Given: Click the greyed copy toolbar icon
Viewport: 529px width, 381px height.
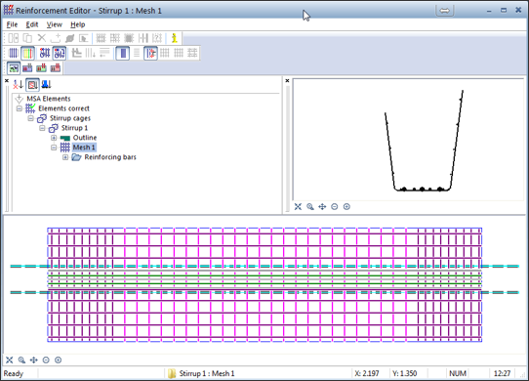Looking at the screenshot, I should 27,38.
